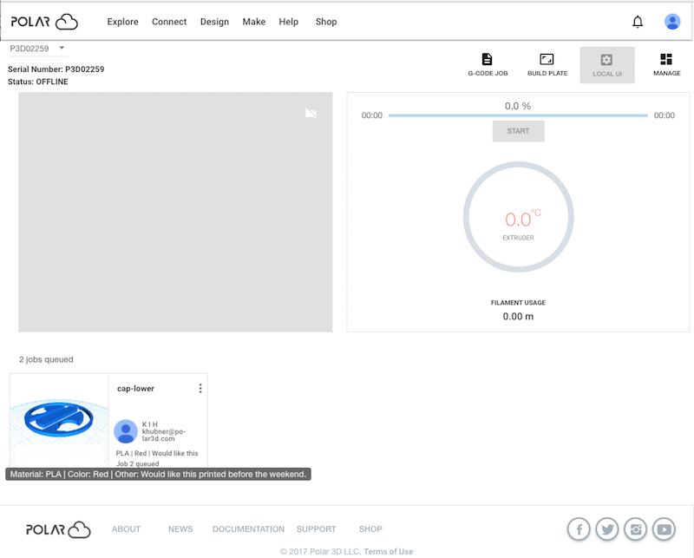Open cap-lower job options menu
This screenshot has height=558, width=694.
[x=200, y=389]
